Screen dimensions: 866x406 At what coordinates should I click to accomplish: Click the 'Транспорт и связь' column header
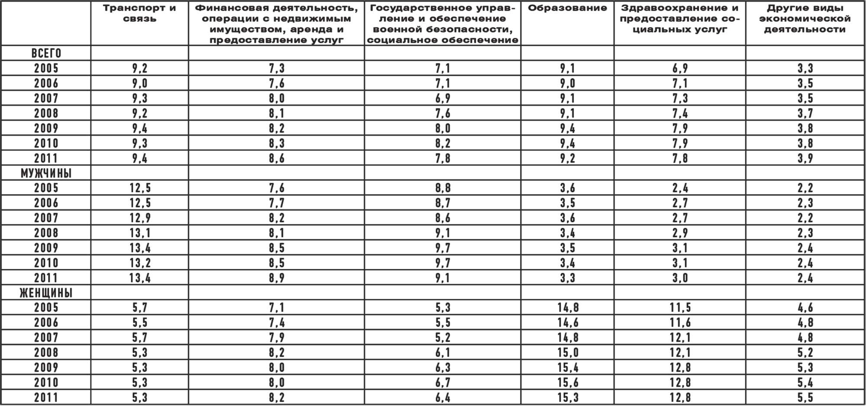click(x=139, y=14)
